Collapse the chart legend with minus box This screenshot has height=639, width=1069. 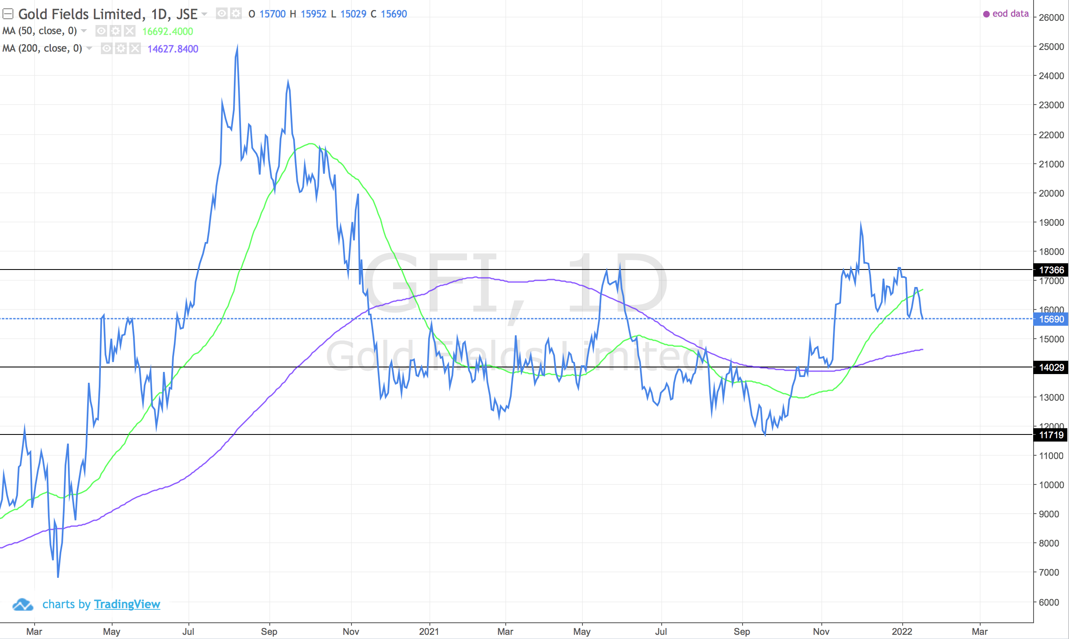coord(8,14)
